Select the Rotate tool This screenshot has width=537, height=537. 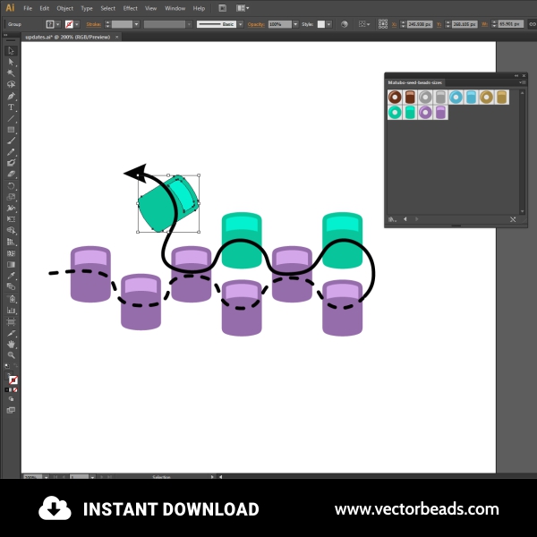12,186
